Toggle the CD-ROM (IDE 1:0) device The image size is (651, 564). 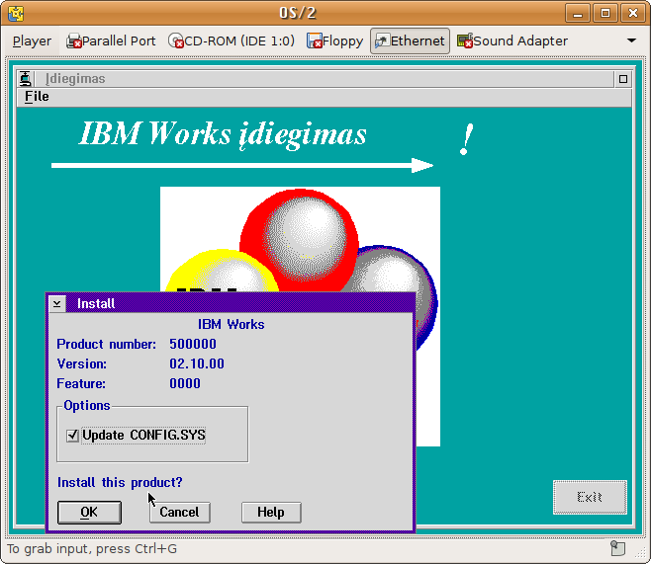pos(232,41)
